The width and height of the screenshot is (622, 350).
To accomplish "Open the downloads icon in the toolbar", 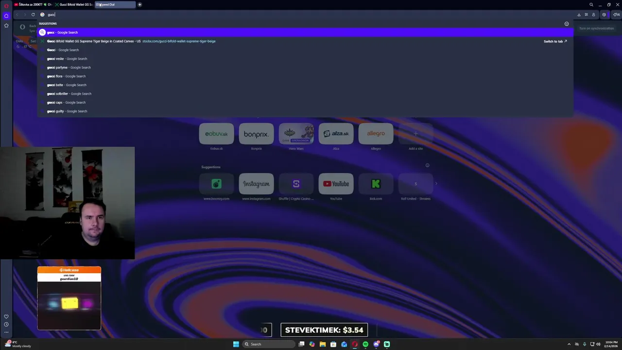I will tap(579, 15).
